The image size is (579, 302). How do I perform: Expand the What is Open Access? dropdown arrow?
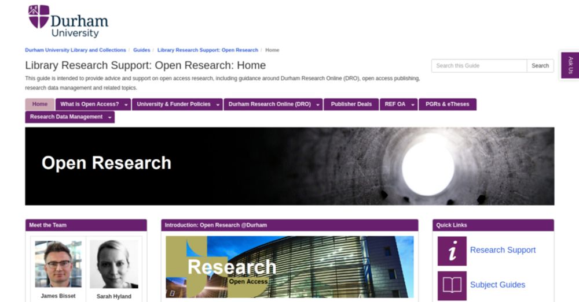pyautogui.click(x=126, y=105)
